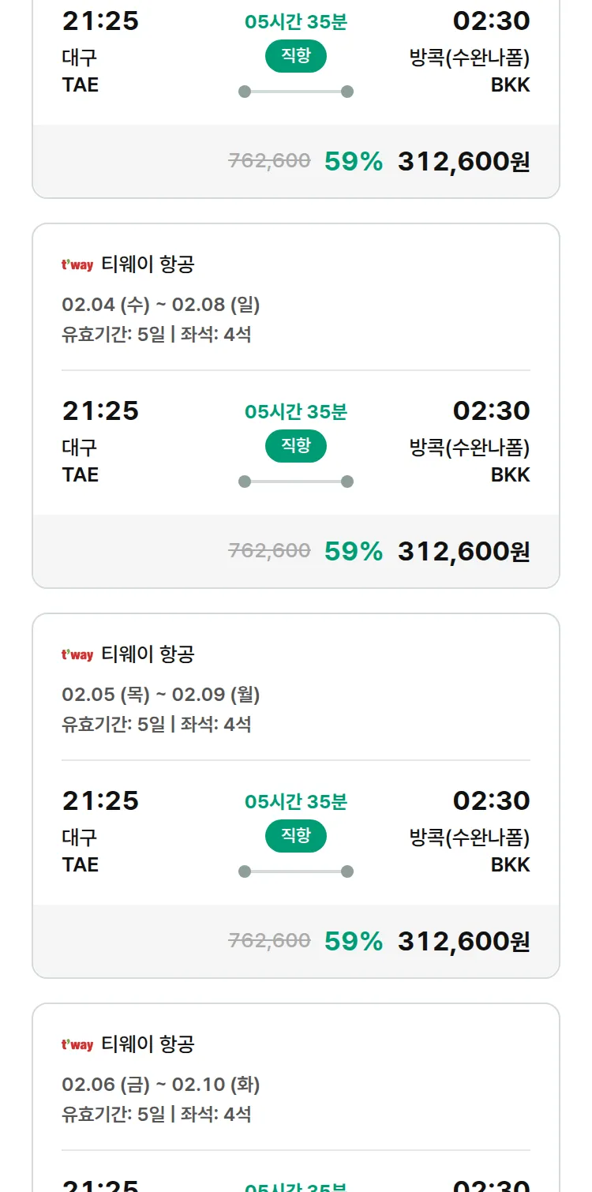Open the 02.05 (목) ~ 02.09 (월) date range
This screenshot has height=1192, width=592.
[161, 695]
